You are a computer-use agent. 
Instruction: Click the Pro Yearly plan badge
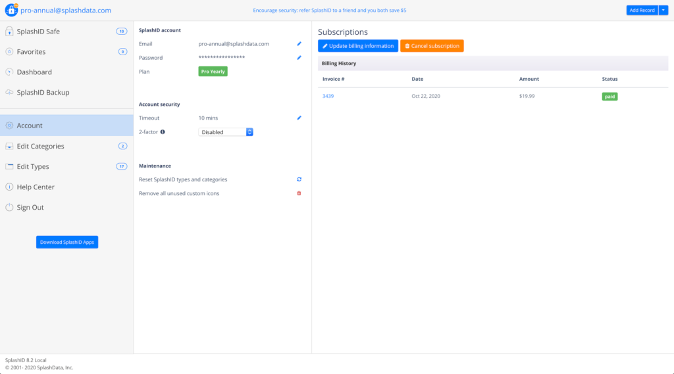[213, 72]
